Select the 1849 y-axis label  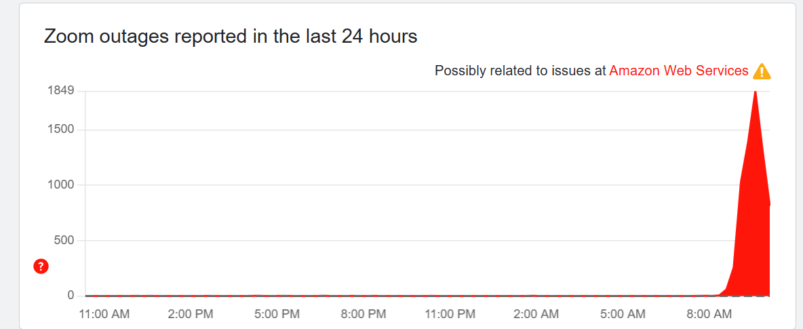click(60, 91)
